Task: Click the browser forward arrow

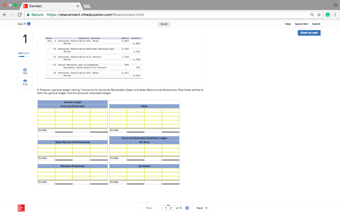Action: coord(12,15)
